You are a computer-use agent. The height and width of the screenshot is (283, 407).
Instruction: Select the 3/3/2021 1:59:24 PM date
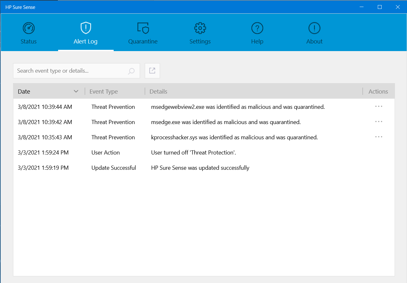pos(43,153)
